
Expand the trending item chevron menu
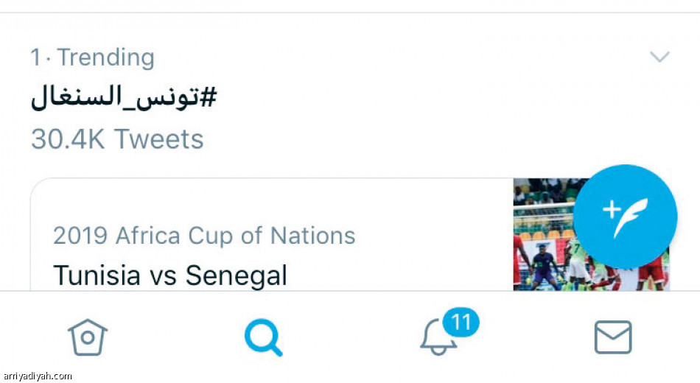[659, 57]
